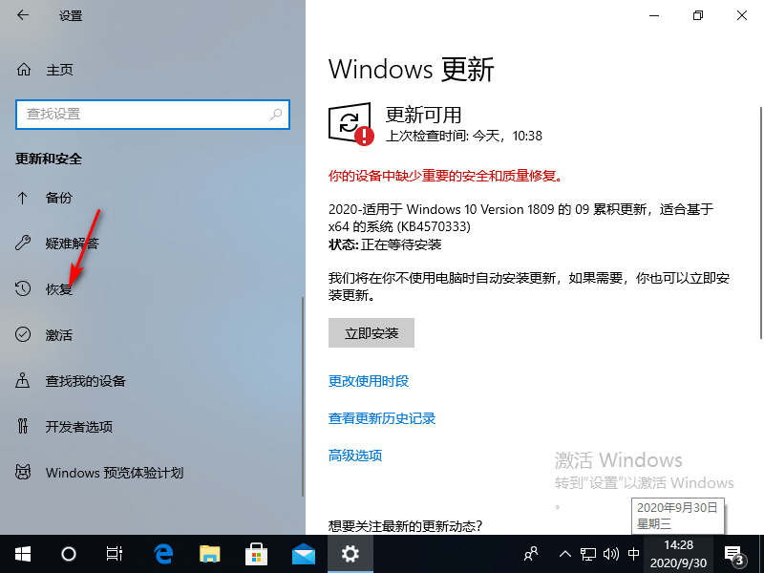Open 查看更新历史记录 link

382,418
